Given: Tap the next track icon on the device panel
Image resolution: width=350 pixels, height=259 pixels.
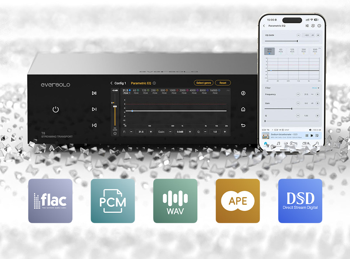Looking at the screenshot, I should coord(94,109).
